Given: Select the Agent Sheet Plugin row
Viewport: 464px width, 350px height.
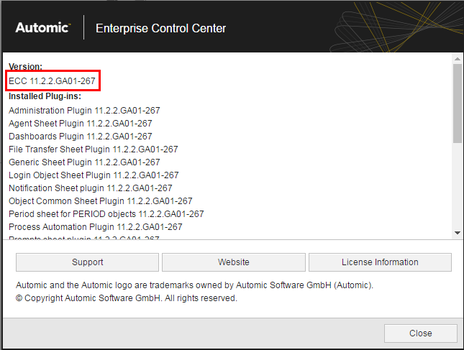Looking at the screenshot, I should click(x=81, y=124).
